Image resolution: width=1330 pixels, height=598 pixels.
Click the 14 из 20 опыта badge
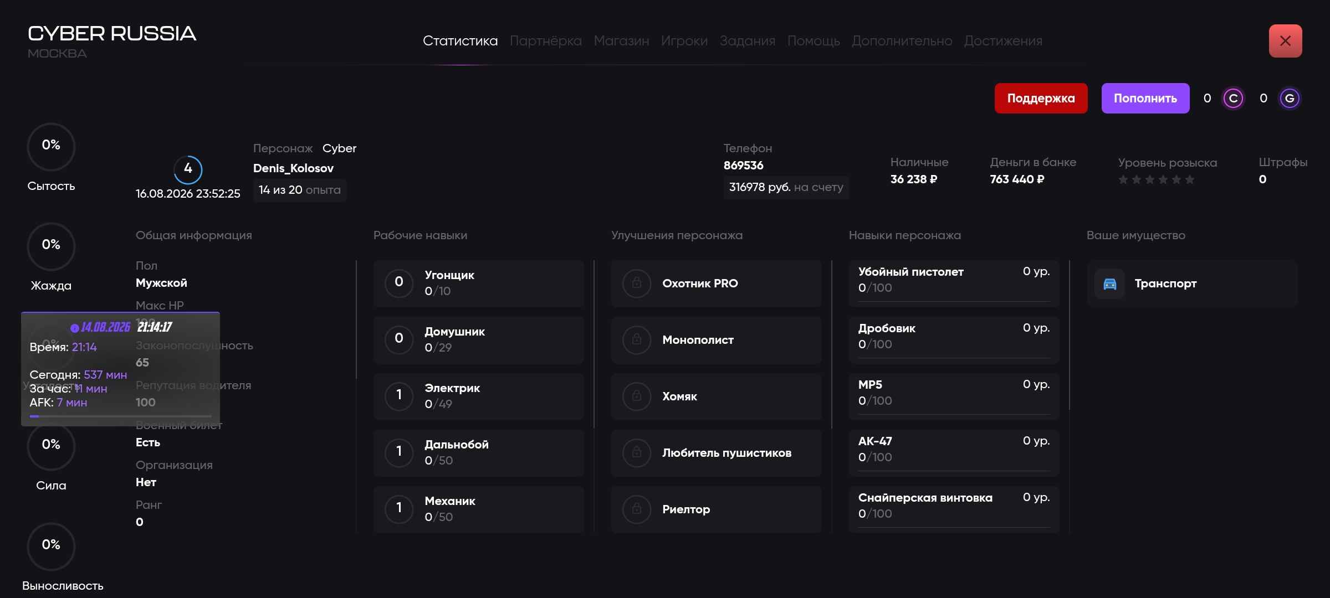pyautogui.click(x=300, y=190)
